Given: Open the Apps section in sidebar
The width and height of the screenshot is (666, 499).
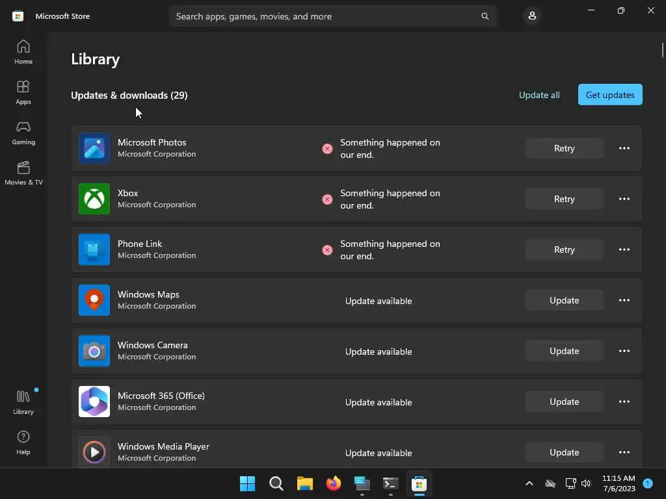Looking at the screenshot, I should point(23,92).
